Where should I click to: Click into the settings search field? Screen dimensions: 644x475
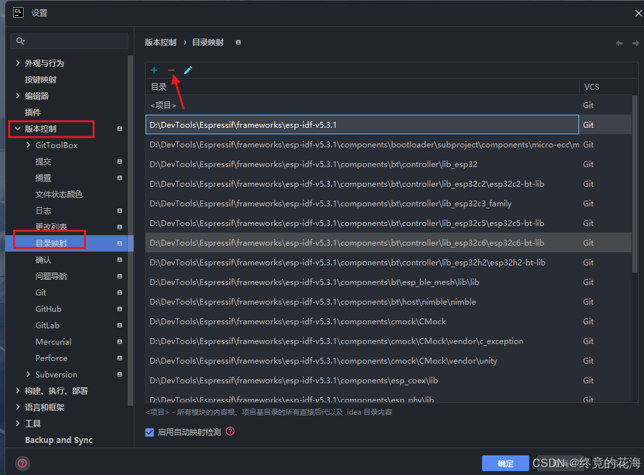point(70,41)
